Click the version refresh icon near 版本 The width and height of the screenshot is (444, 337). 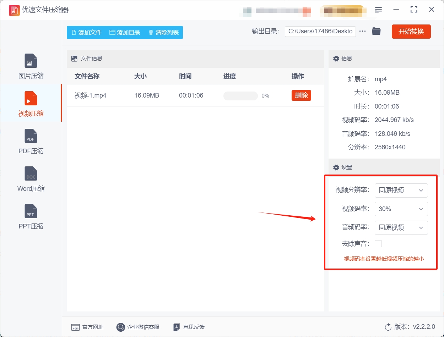click(388, 327)
